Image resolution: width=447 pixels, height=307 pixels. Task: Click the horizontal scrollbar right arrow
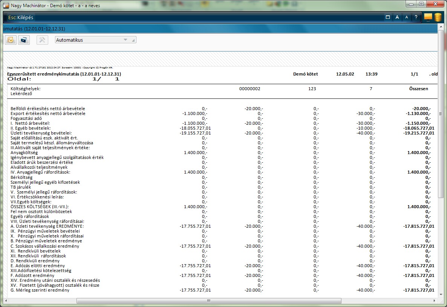pyautogui.click(x=435, y=301)
